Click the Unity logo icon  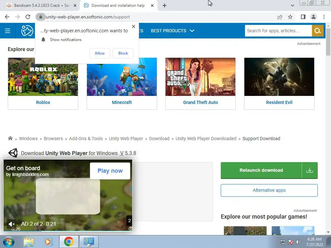13,153
